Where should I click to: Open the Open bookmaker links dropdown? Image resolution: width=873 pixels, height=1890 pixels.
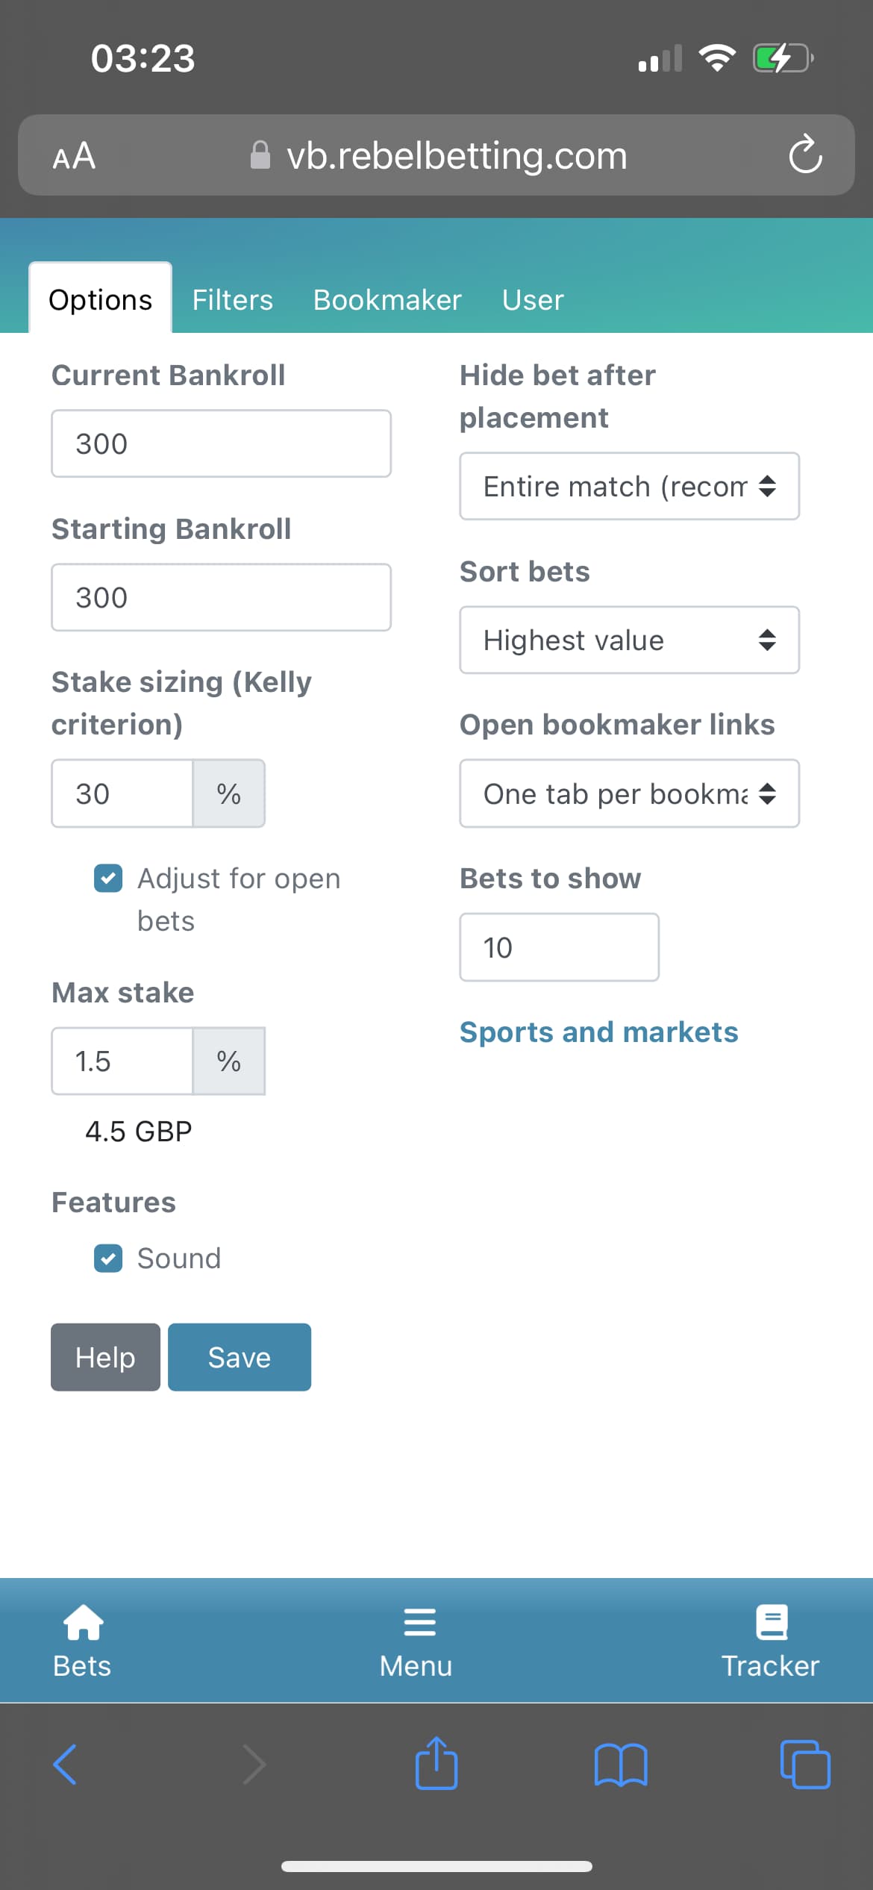tap(629, 793)
